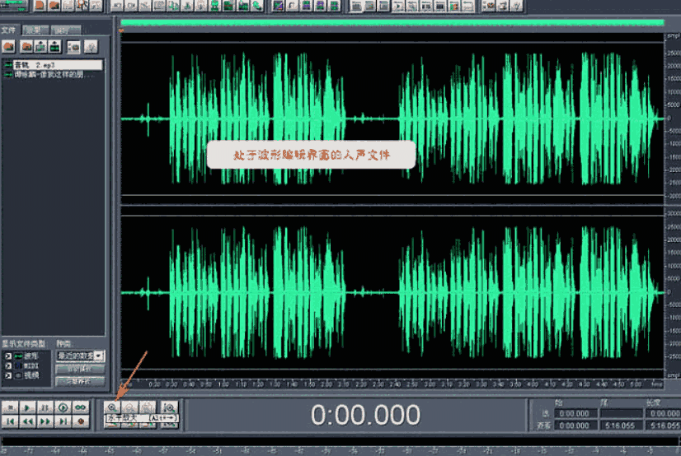Start recording with the red Record button

[x=80, y=421]
